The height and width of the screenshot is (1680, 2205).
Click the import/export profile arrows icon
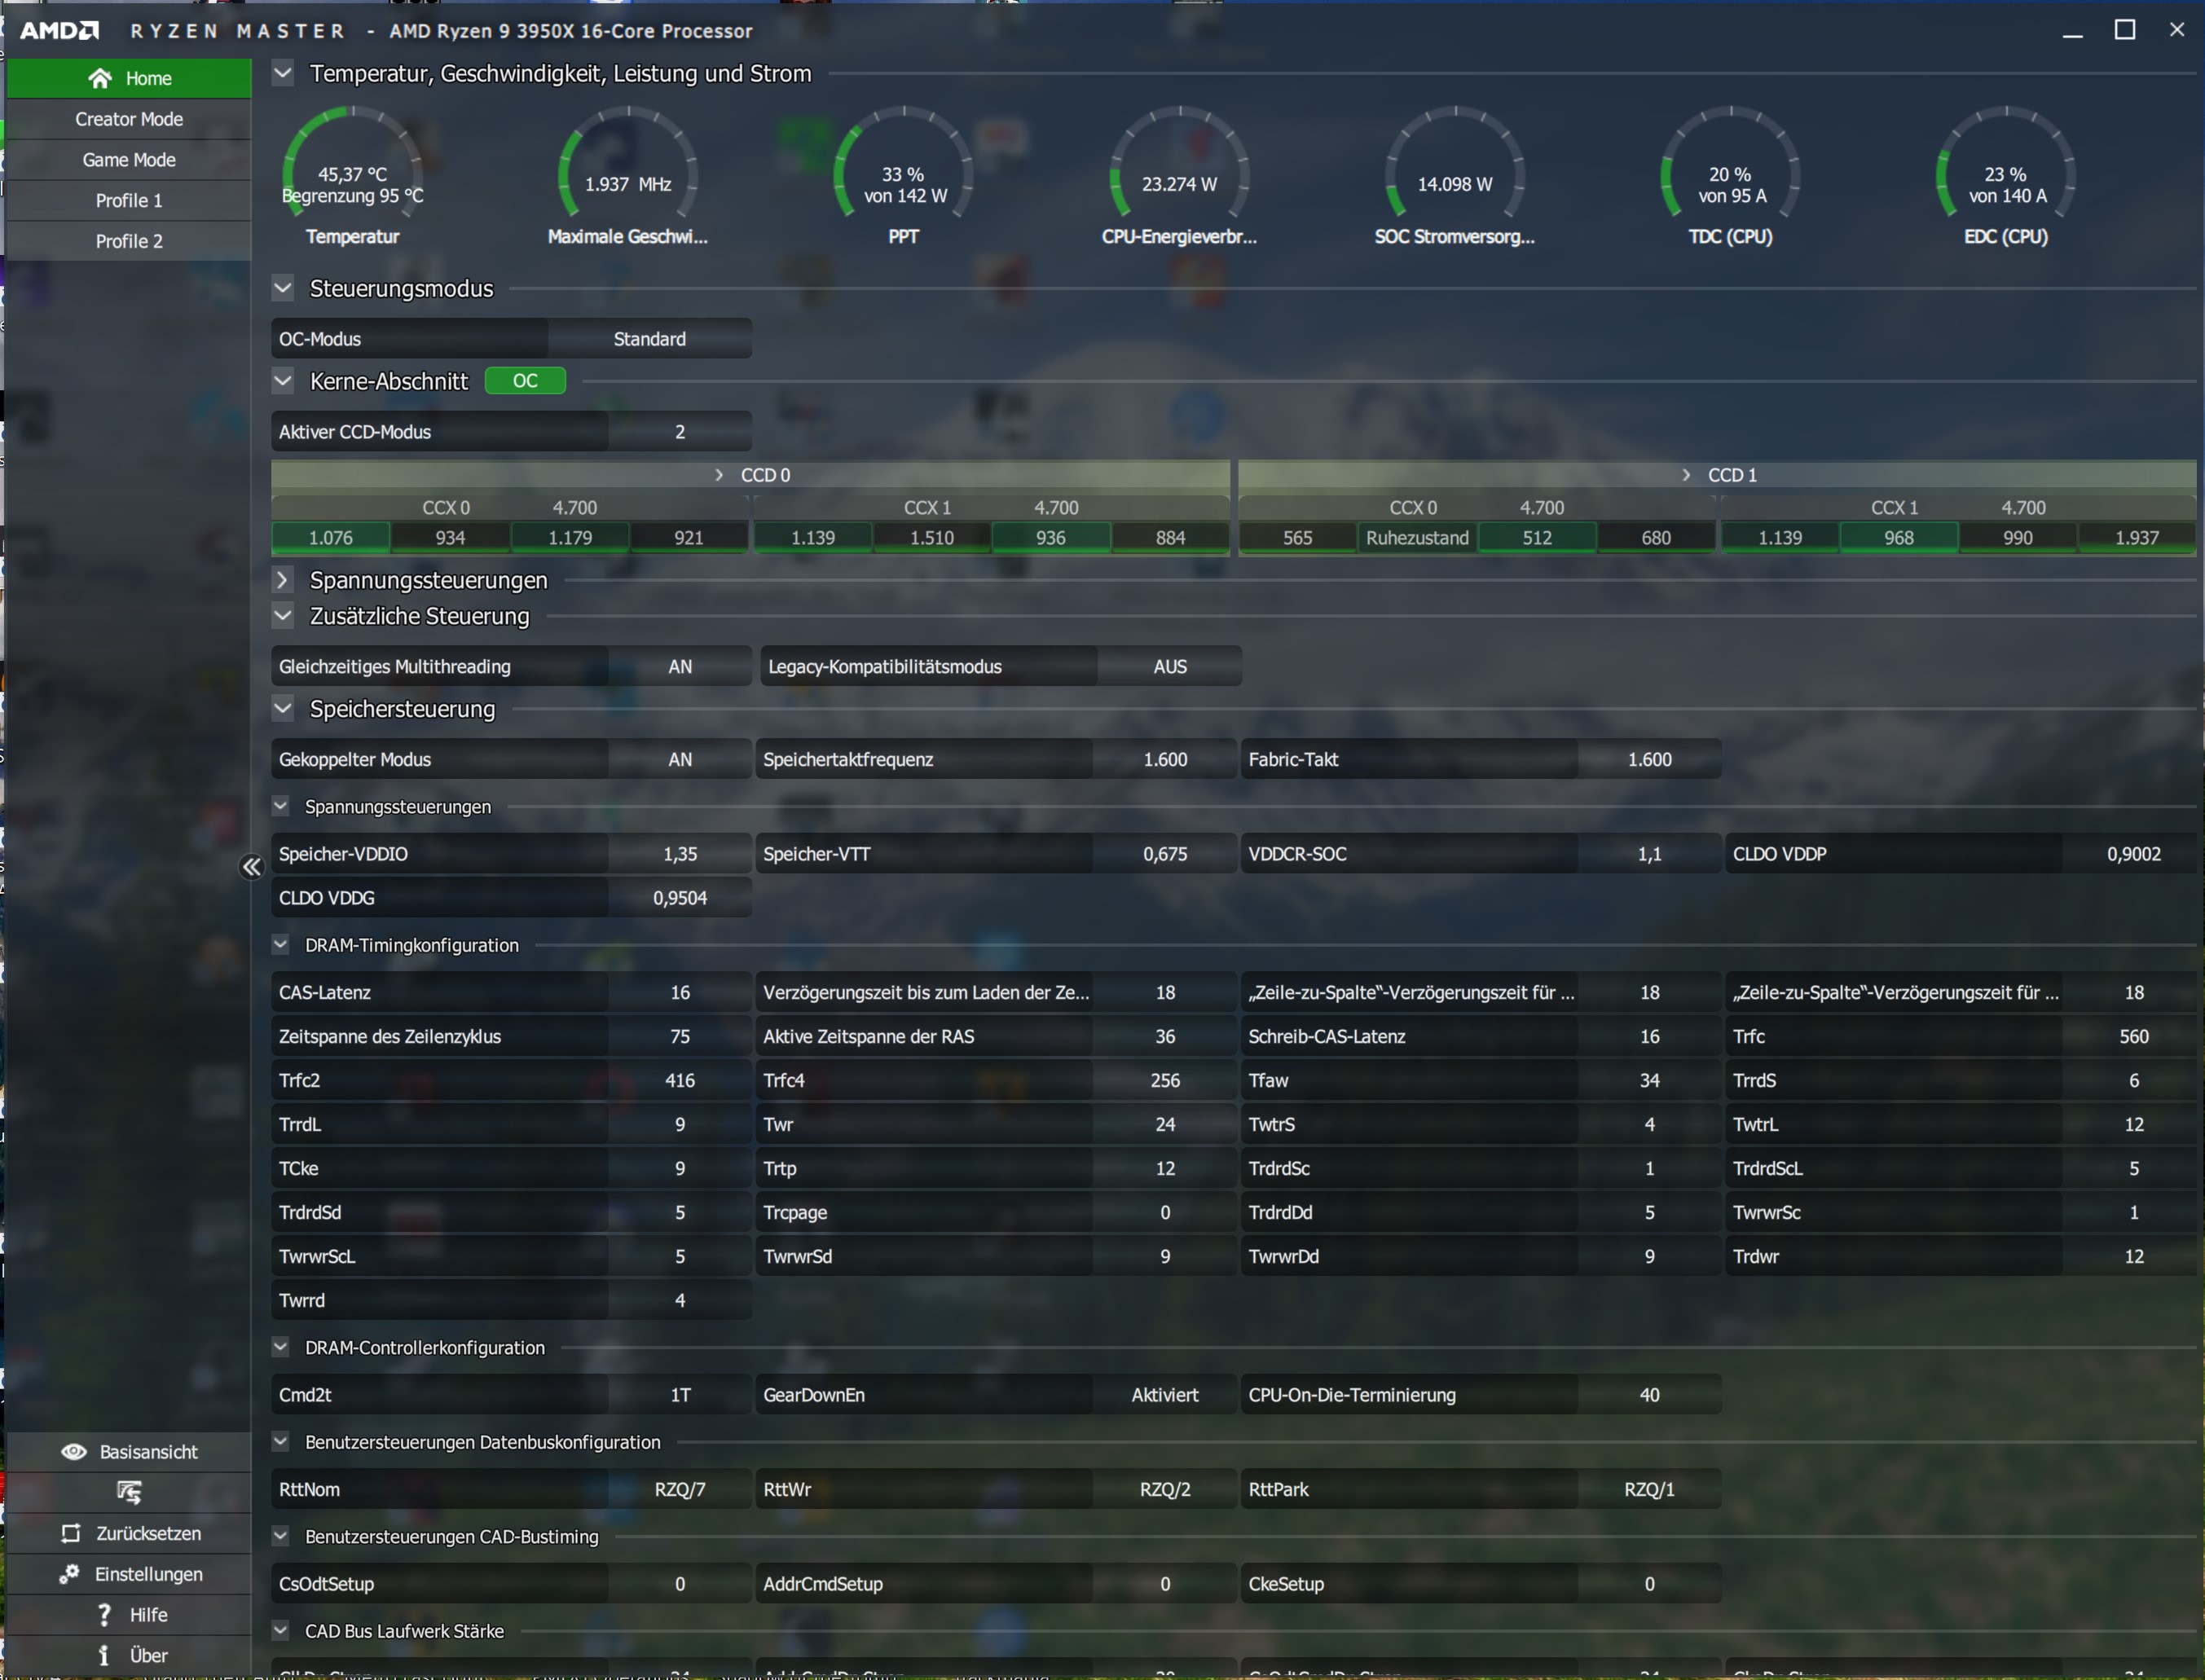pyautogui.click(x=129, y=1493)
